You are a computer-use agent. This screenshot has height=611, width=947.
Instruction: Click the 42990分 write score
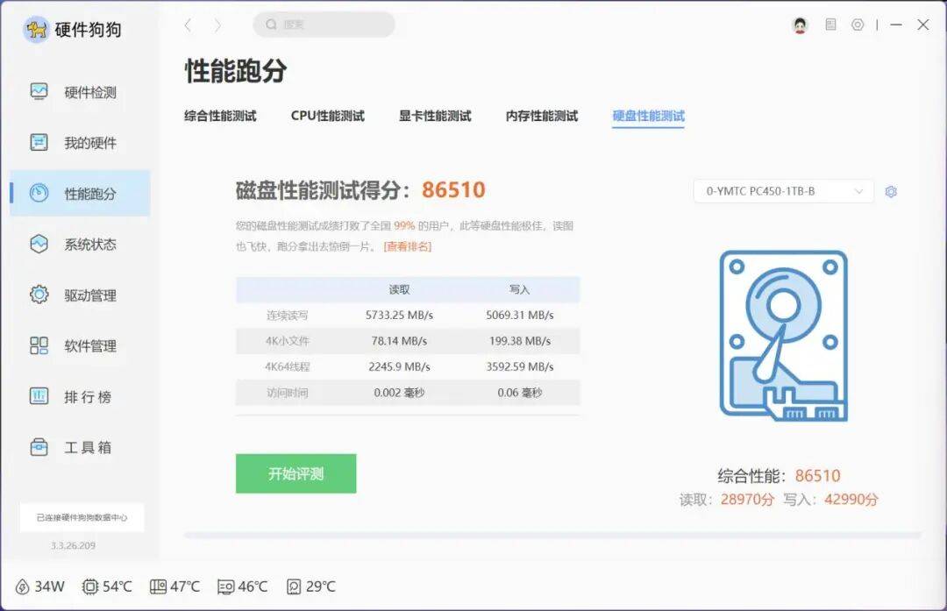pyautogui.click(x=851, y=500)
